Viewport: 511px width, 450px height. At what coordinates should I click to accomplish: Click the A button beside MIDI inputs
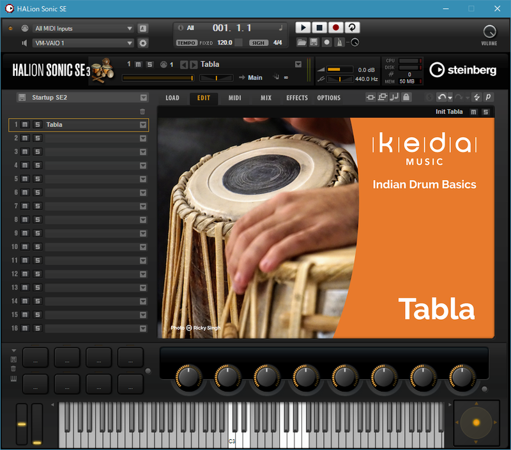tap(142, 28)
